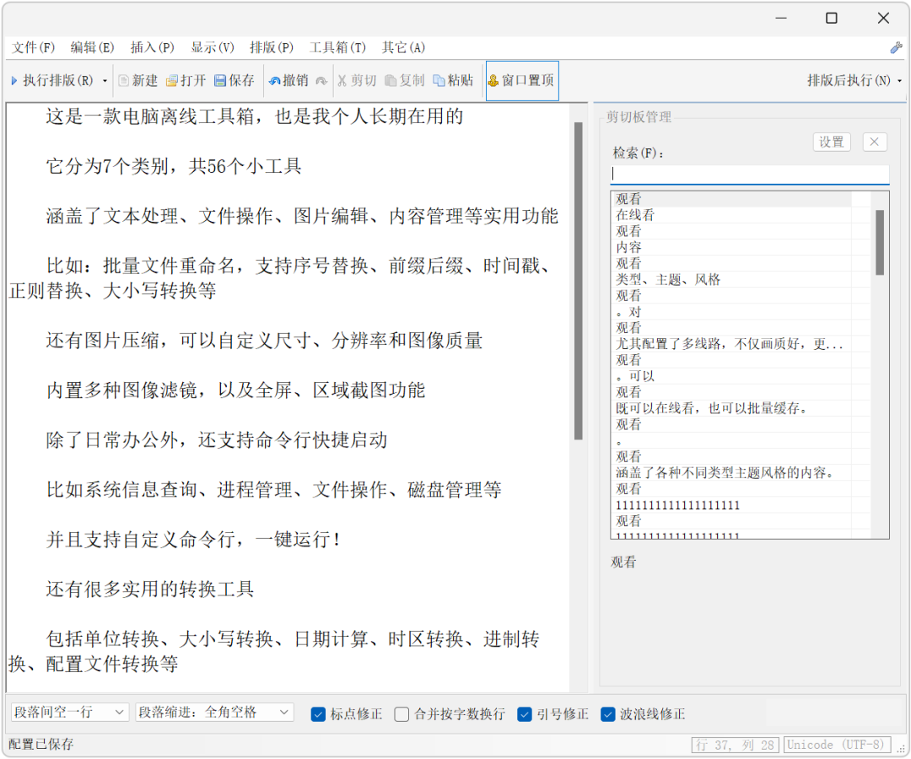This screenshot has width=911, height=759.
Task: Close the 剪切板管理 panel
Action: point(875,142)
